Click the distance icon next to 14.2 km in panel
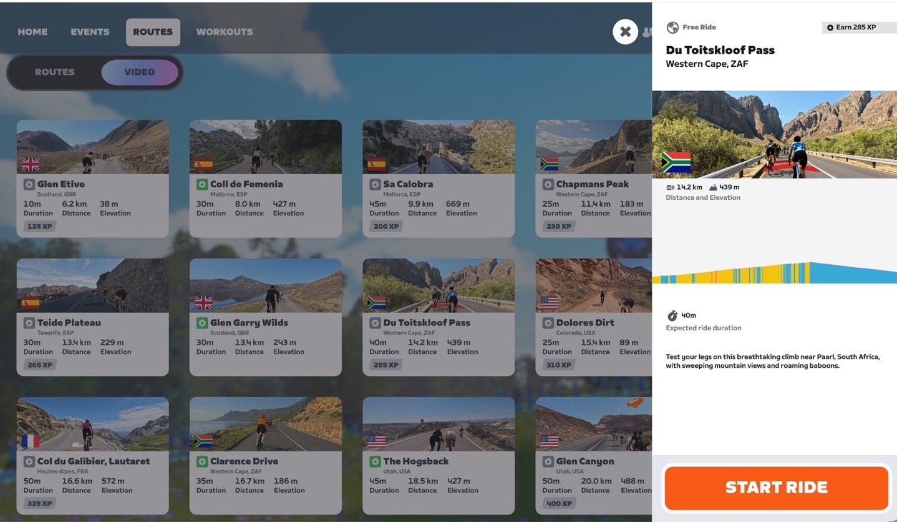This screenshot has height=522, width=897. pyautogui.click(x=671, y=187)
